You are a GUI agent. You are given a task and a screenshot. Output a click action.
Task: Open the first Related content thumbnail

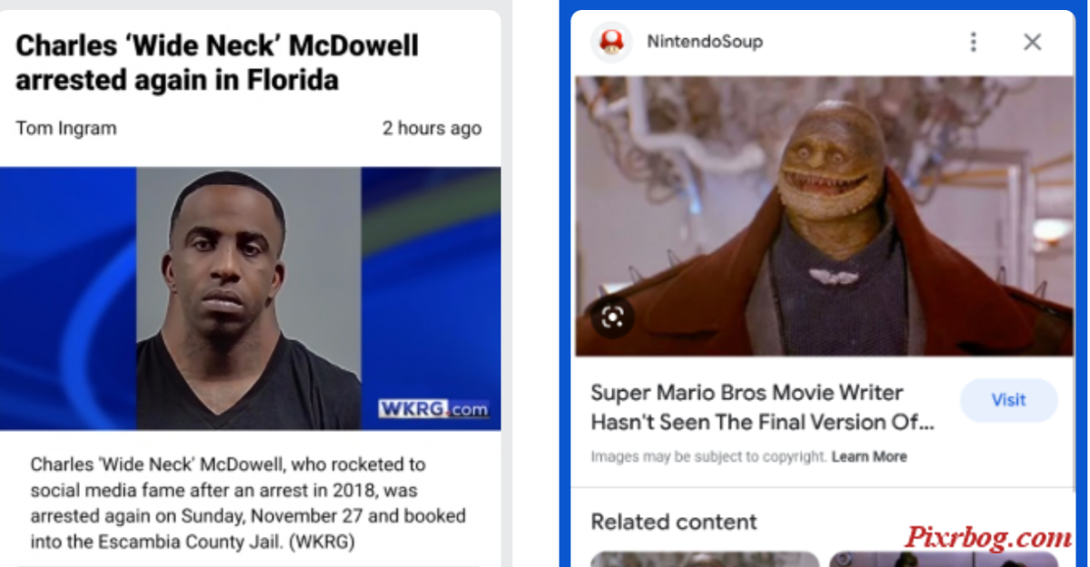point(705,559)
